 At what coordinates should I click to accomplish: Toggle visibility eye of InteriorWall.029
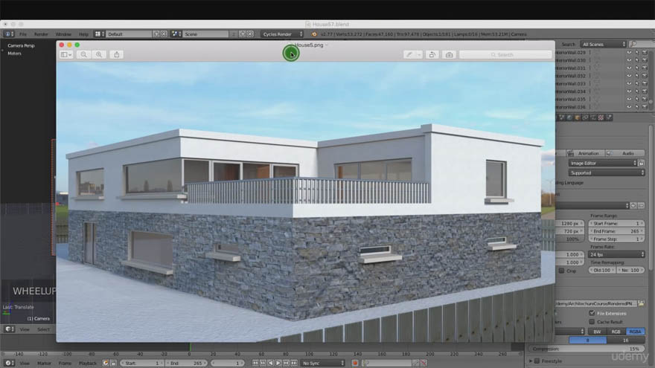point(629,53)
